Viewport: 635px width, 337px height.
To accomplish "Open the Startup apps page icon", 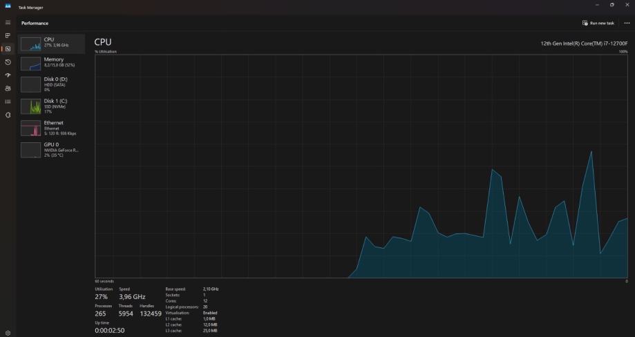I will [x=8, y=75].
